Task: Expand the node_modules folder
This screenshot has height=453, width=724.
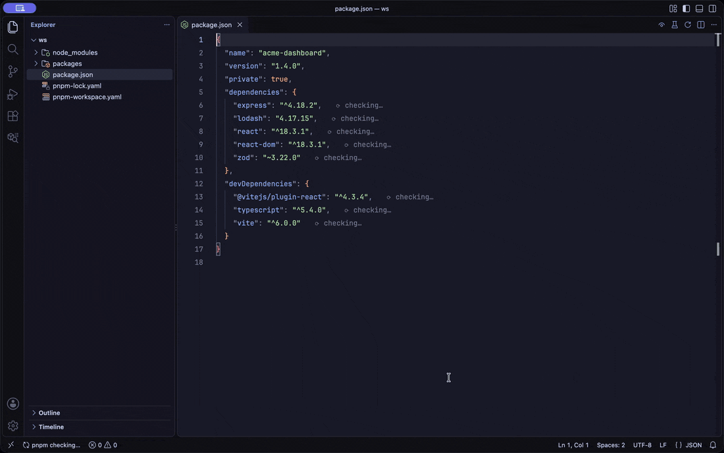Action: (x=36, y=53)
